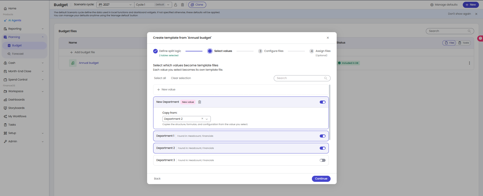Select the Setup tools icon
The image size is (483, 196).
pos(5,133)
